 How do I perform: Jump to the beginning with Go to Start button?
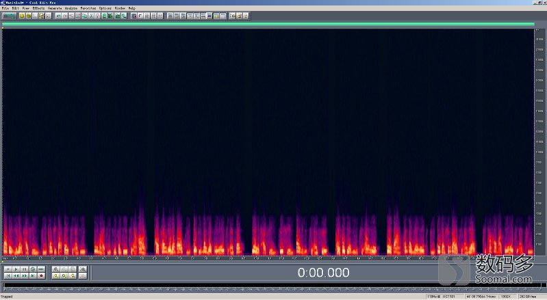pyautogui.click(x=8, y=275)
